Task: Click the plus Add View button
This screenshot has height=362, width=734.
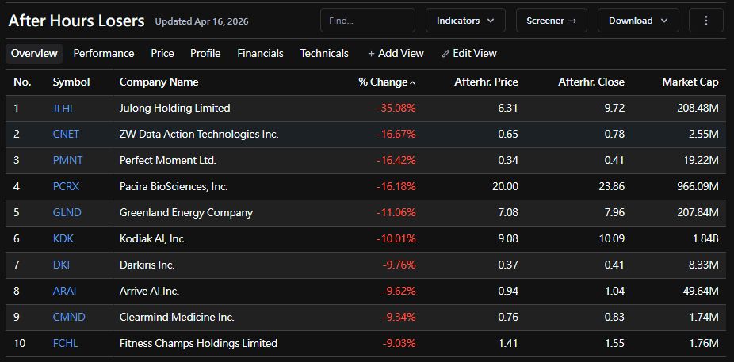Action: (x=396, y=53)
